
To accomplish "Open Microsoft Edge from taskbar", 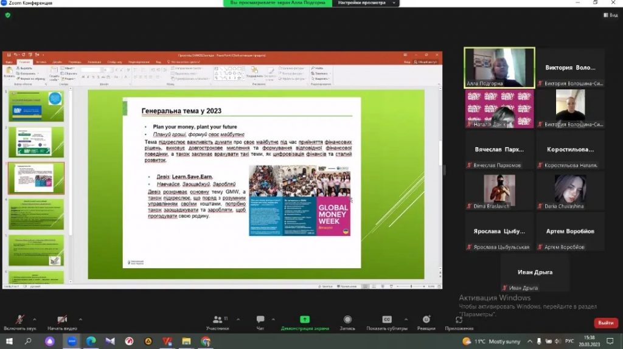I will point(91,341).
